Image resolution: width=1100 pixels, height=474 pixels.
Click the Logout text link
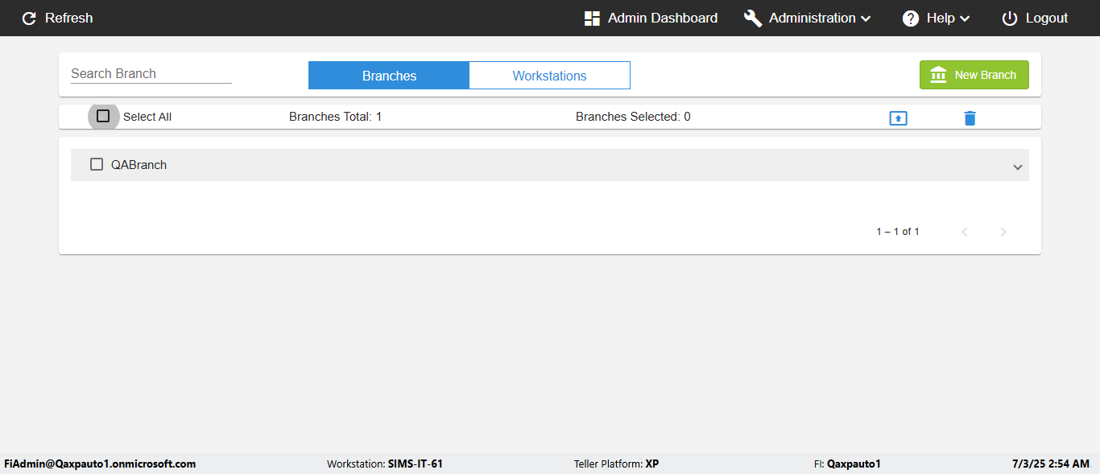(1047, 19)
